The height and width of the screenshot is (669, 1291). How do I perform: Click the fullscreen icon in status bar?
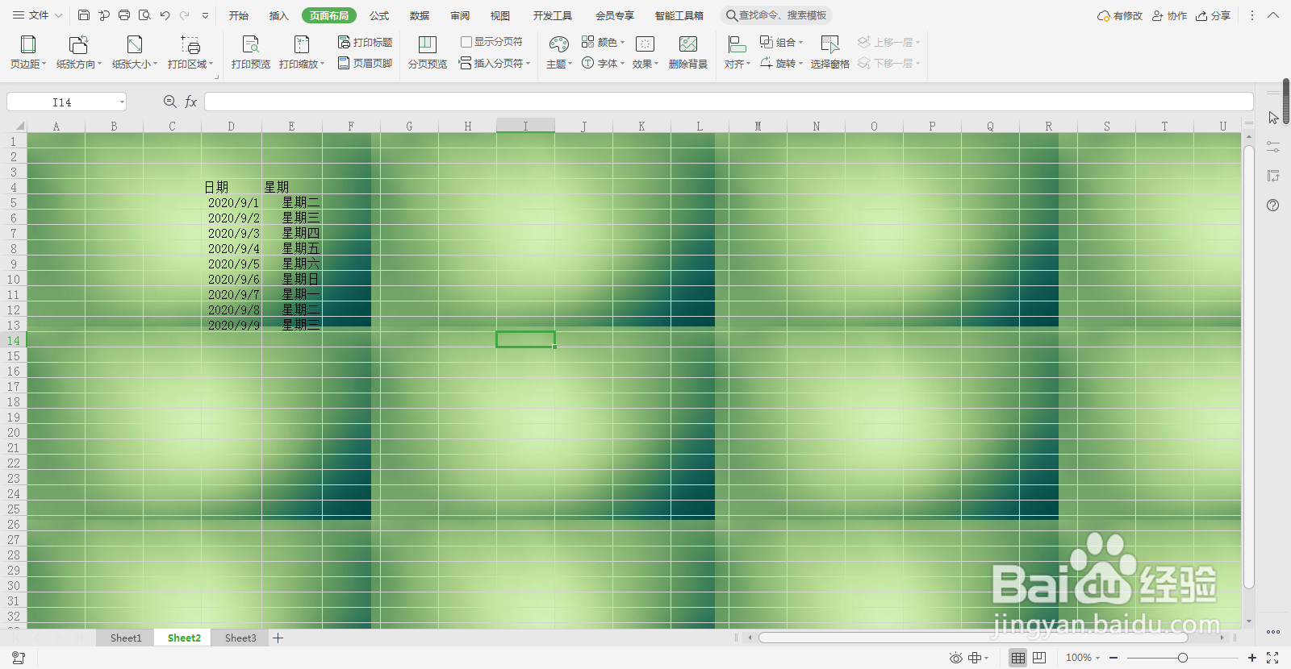tap(1272, 658)
